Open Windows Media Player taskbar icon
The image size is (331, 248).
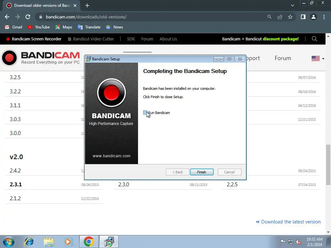point(69,242)
